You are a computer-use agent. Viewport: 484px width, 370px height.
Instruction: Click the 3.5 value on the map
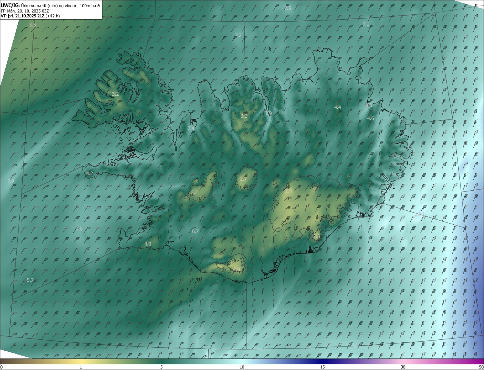point(33,25)
